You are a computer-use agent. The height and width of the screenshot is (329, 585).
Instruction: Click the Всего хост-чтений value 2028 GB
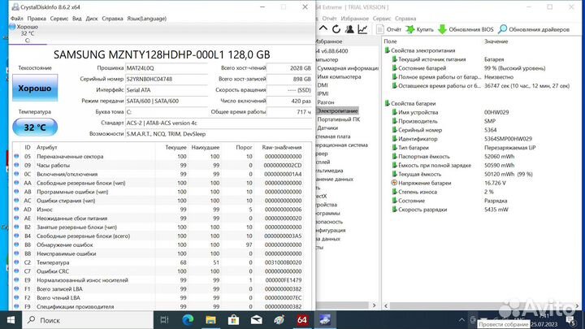[x=289, y=68]
